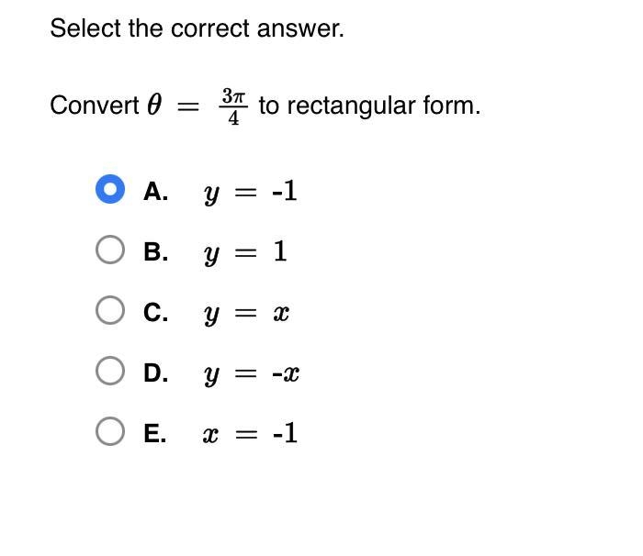Pick radio button for option C
643x556 pixels.
pyautogui.click(x=110, y=310)
